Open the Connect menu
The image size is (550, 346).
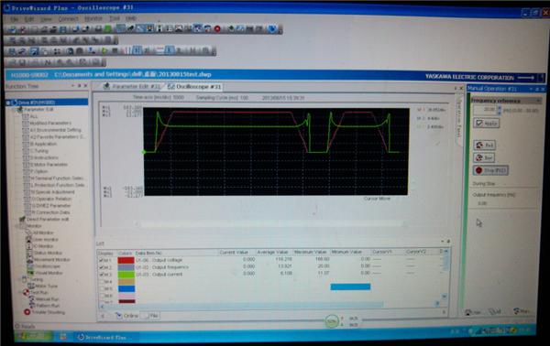coord(68,18)
